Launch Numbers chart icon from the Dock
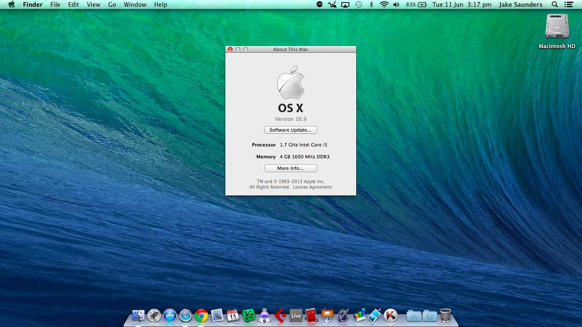Viewport: 582px width, 327px height. pos(359,316)
